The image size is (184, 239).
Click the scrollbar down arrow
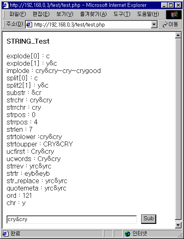pyautogui.click(x=178, y=225)
